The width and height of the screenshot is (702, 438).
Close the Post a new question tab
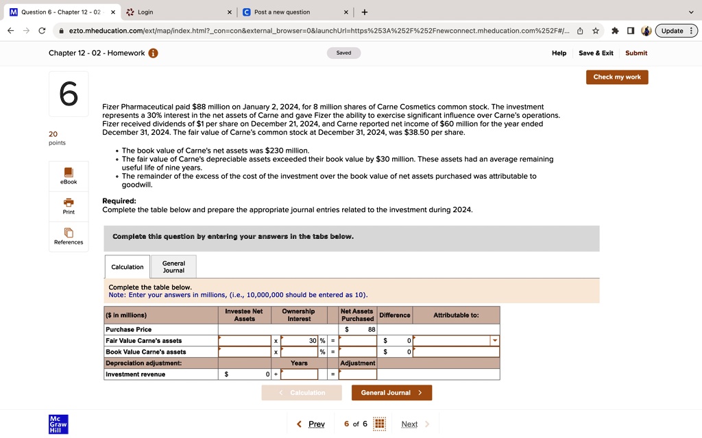tap(346, 12)
